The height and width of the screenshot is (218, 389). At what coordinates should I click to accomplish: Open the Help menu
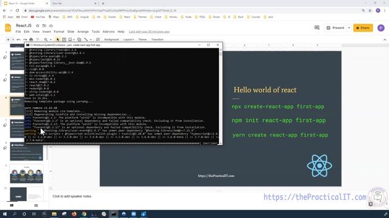coord(121,31)
